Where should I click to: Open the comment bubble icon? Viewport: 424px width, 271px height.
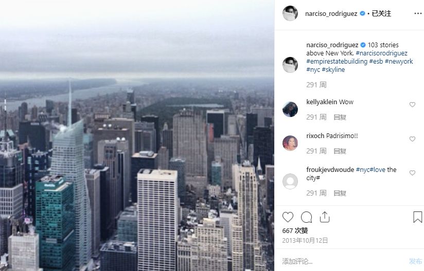pyautogui.click(x=306, y=217)
